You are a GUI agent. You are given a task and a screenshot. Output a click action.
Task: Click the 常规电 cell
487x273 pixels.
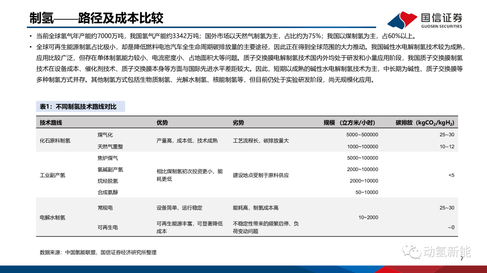tap(105, 208)
